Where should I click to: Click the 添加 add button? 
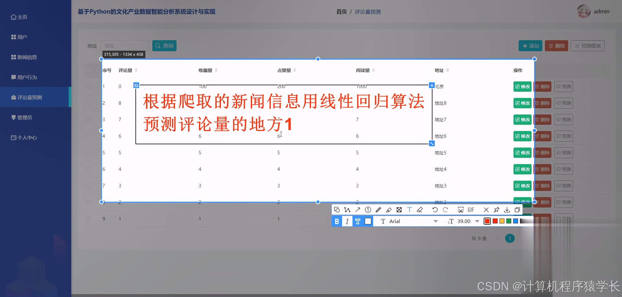[530, 46]
